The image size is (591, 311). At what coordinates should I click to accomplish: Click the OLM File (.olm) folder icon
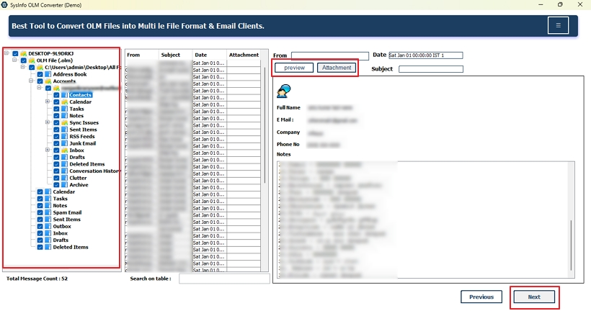(x=32, y=60)
